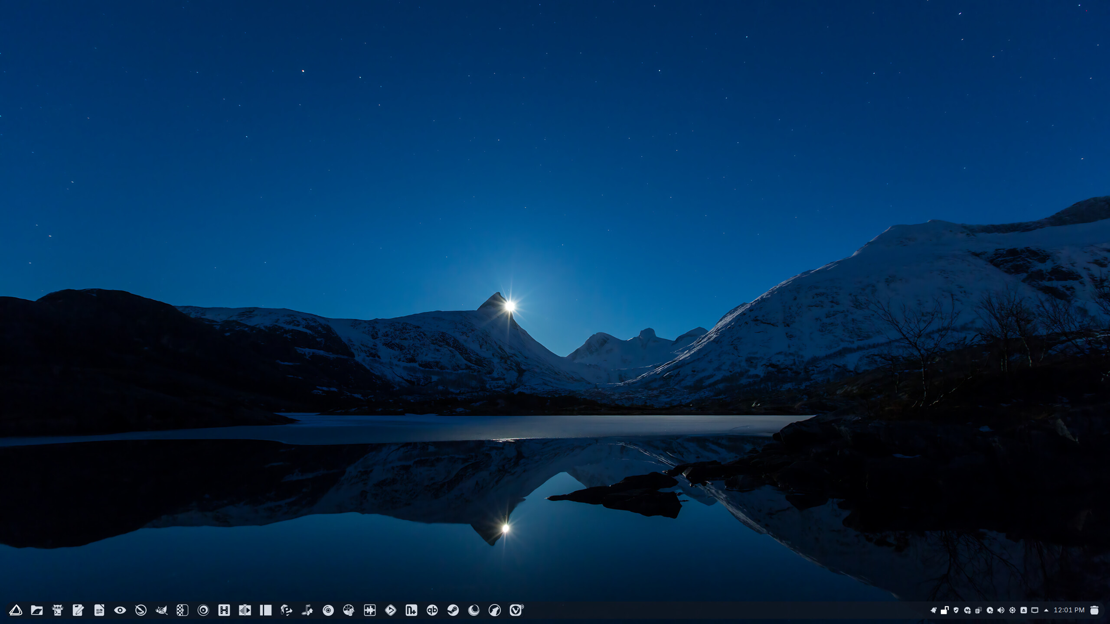Open the clipboard history tray icon
Viewport: 1110px width, 624px height.
click(979, 610)
